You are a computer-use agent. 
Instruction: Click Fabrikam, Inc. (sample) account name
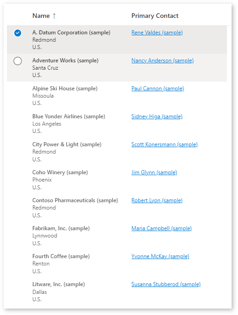(61, 228)
